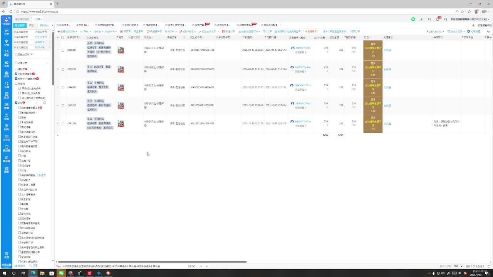
Task: Select the 组合查询 tab
Action: [x=20, y=25]
